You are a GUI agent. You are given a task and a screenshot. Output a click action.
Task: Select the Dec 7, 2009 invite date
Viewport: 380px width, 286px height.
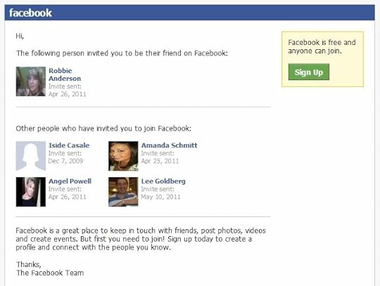tap(65, 161)
